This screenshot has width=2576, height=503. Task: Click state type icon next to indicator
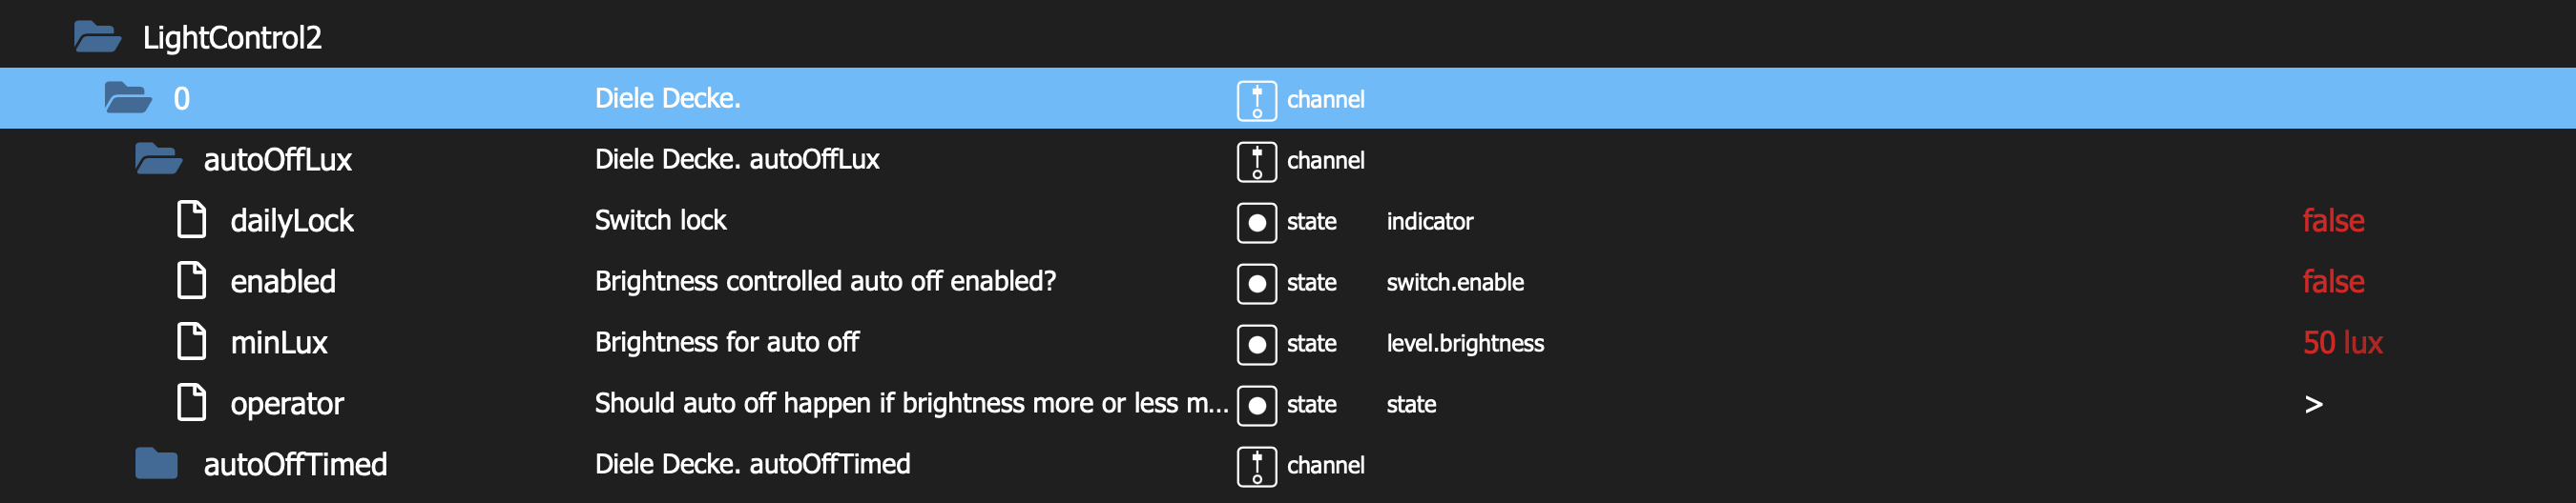click(x=1257, y=222)
